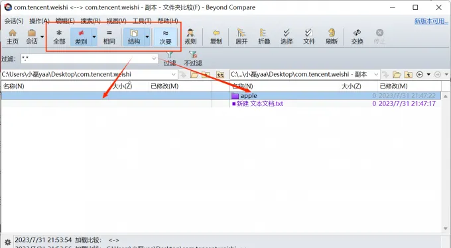Open the 会话(S) menu
451x248 pixels.
(x=13, y=21)
